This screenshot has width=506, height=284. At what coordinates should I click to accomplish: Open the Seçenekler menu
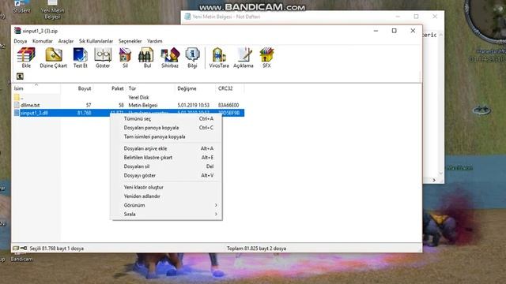(130, 41)
